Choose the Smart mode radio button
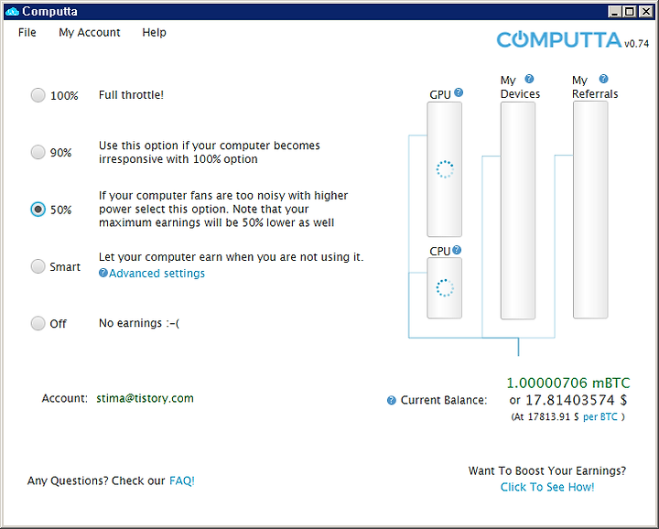 coord(38,266)
